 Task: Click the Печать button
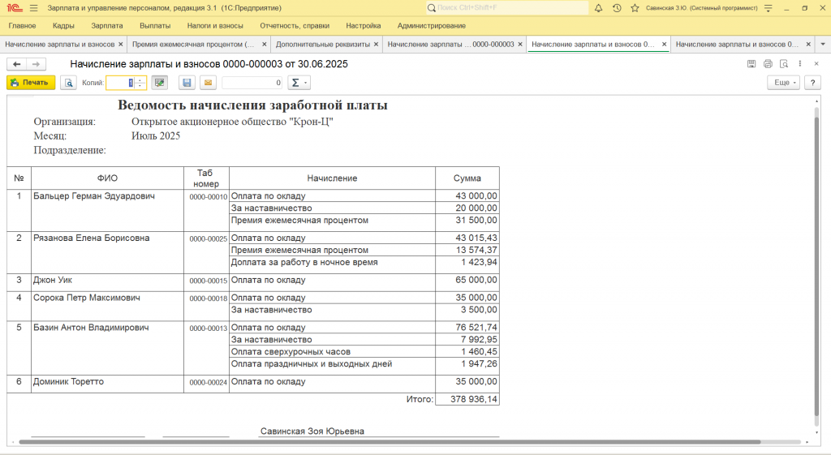click(x=31, y=82)
